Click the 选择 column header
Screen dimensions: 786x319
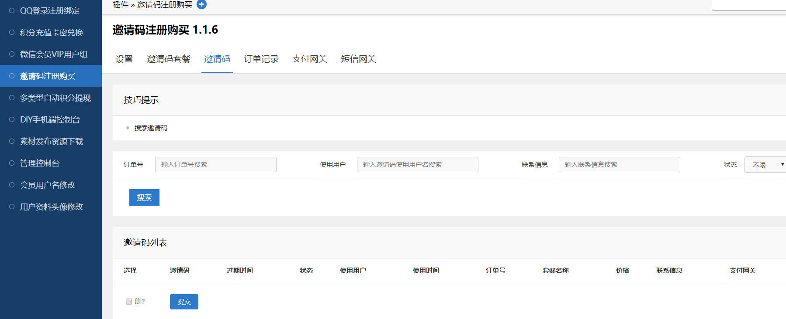pos(130,270)
